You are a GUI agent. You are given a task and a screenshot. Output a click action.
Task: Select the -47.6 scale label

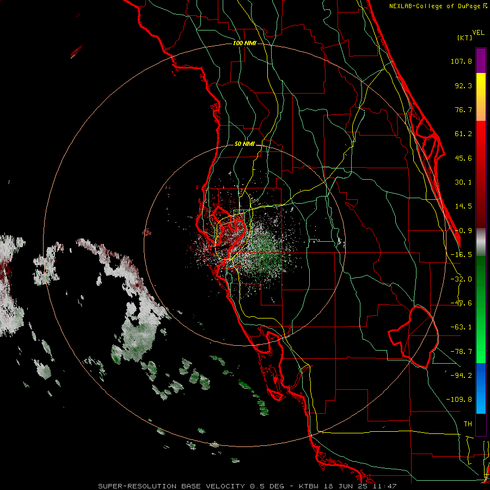(x=461, y=303)
